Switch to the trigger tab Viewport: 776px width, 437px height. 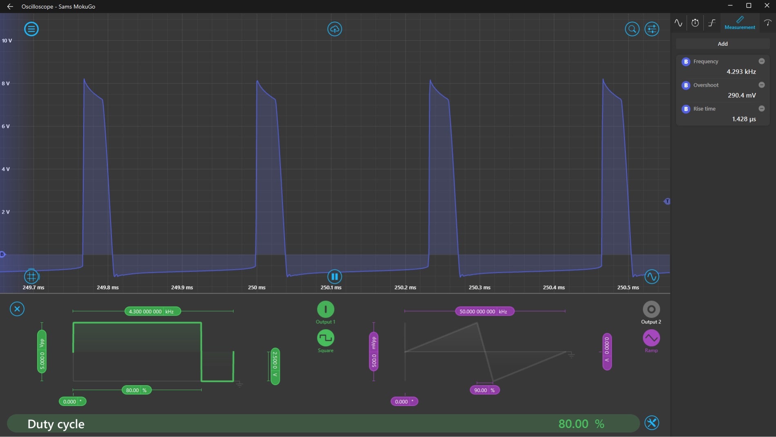pos(712,22)
